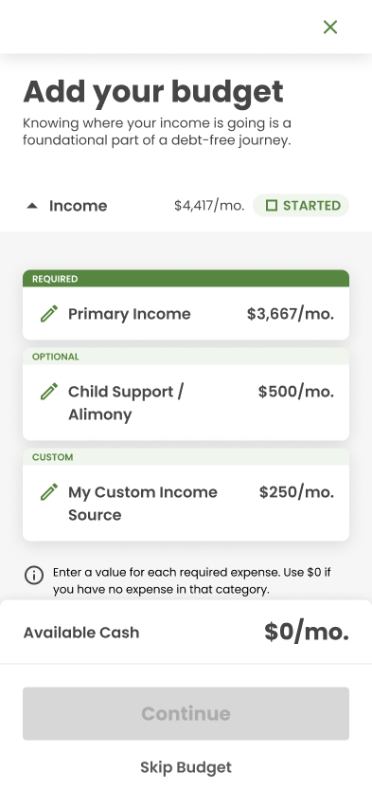Viewport: 372px width, 809px height.
Task: Click the Available Cash $0/mo. value
Action: [307, 632]
